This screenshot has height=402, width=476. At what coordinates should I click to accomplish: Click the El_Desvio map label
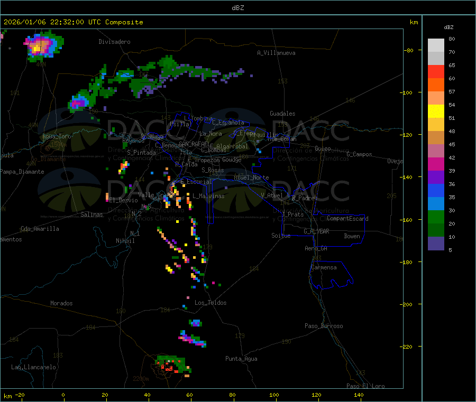pyautogui.click(x=124, y=200)
